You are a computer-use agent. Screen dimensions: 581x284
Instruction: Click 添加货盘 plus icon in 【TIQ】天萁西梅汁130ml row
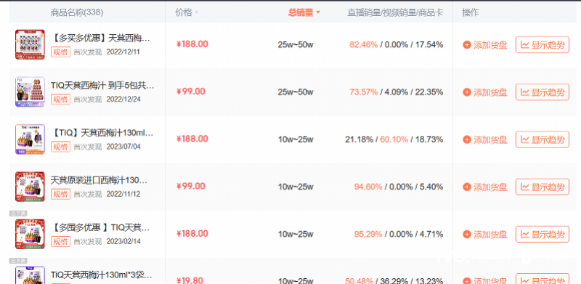click(467, 139)
